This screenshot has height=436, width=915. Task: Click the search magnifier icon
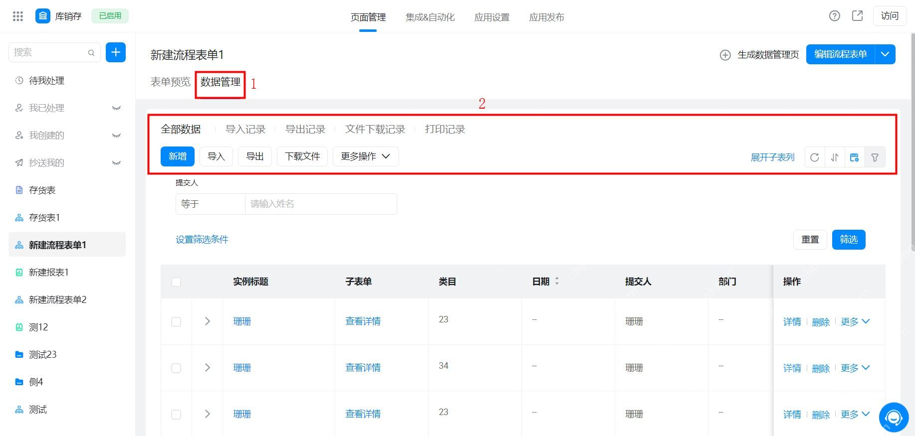tap(91, 53)
